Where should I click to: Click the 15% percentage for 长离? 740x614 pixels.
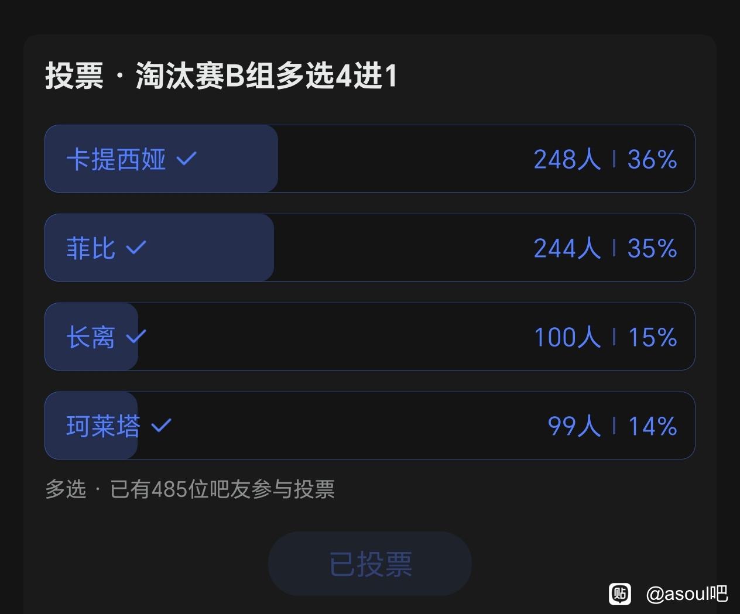[652, 337]
